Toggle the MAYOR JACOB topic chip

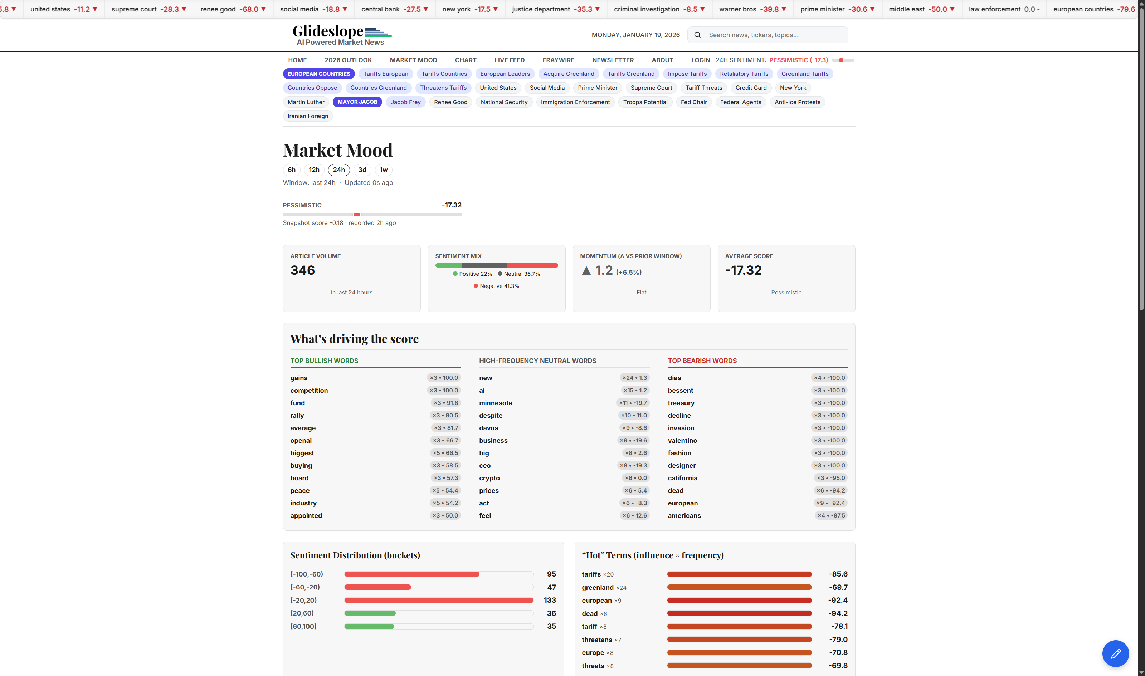click(357, 102)
